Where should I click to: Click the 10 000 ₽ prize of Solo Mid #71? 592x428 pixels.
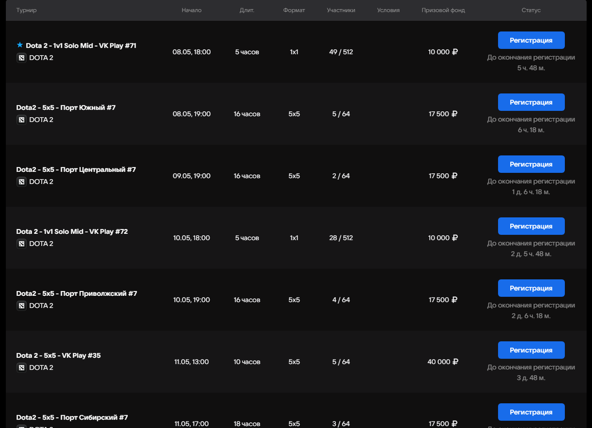[x=443, y=52]
